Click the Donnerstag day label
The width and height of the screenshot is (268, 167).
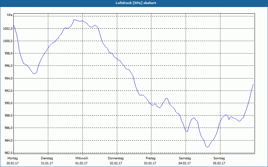point(116,158)
